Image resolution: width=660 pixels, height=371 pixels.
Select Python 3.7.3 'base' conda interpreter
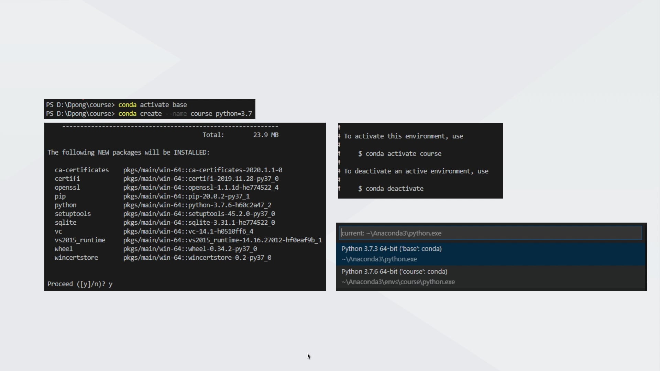point(391,249)
